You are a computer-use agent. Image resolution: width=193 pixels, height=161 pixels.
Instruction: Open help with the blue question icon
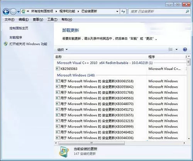pyautogui.click(x=185, y=49)
